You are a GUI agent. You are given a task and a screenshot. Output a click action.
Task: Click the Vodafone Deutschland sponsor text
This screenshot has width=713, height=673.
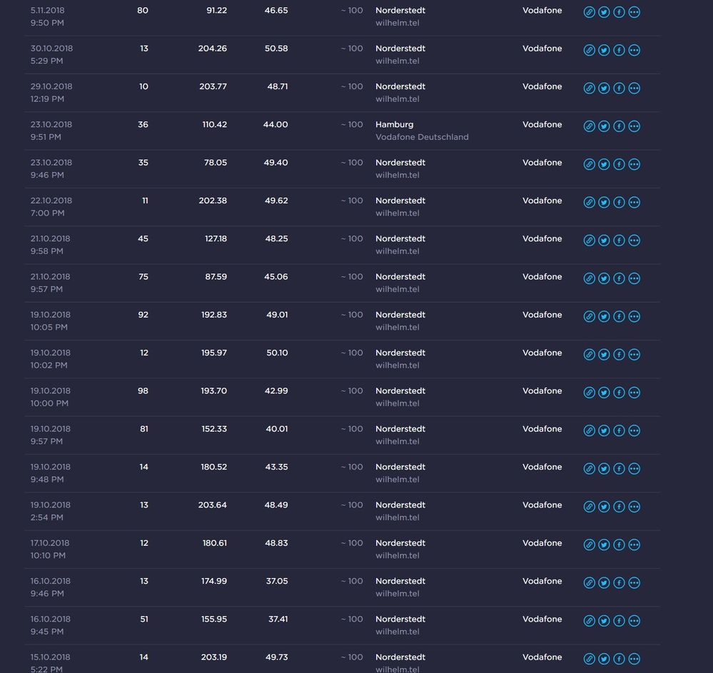[x=422, y=137]
